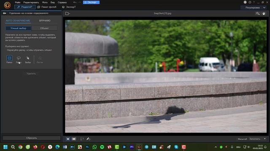
Task: Select the ВРУЧНУЮ tab
Action: (x=45, y=21)
